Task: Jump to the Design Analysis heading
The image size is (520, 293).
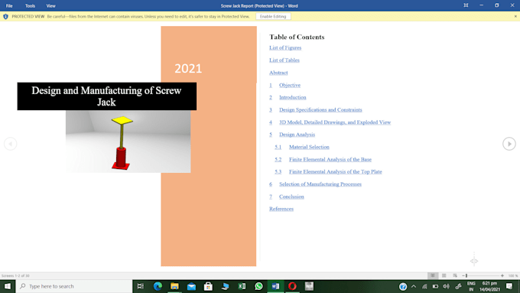Action: click(297, 135)
